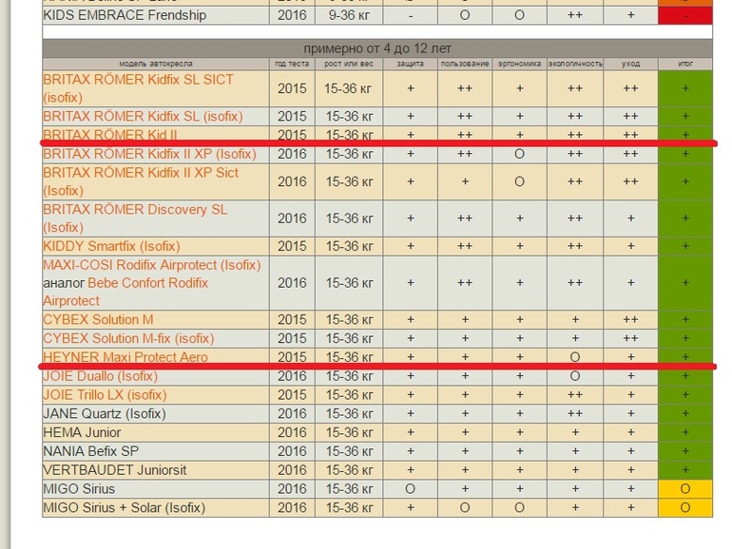Open BRITAX RÖMER Kidfix II XP (Isofix)

tap(149, 154)
